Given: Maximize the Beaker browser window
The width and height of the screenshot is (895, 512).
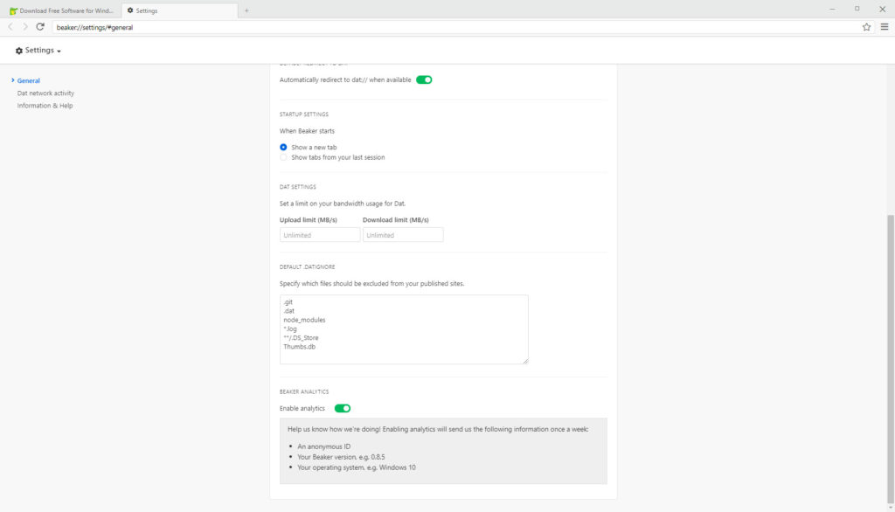Looking at the screenshot, I should pyautogui.click(x=857, y=9).
